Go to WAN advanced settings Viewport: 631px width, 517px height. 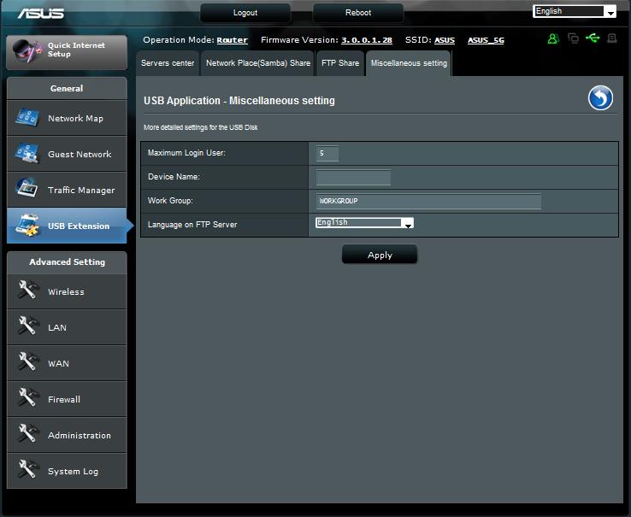(67, 363)
